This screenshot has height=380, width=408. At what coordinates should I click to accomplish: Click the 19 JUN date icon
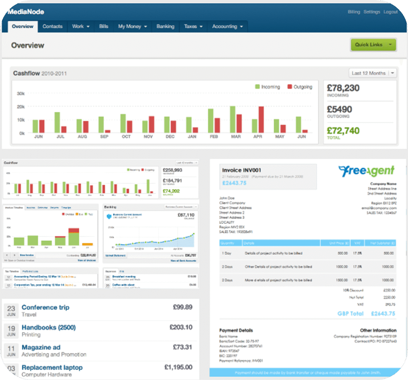pos(11,331)
